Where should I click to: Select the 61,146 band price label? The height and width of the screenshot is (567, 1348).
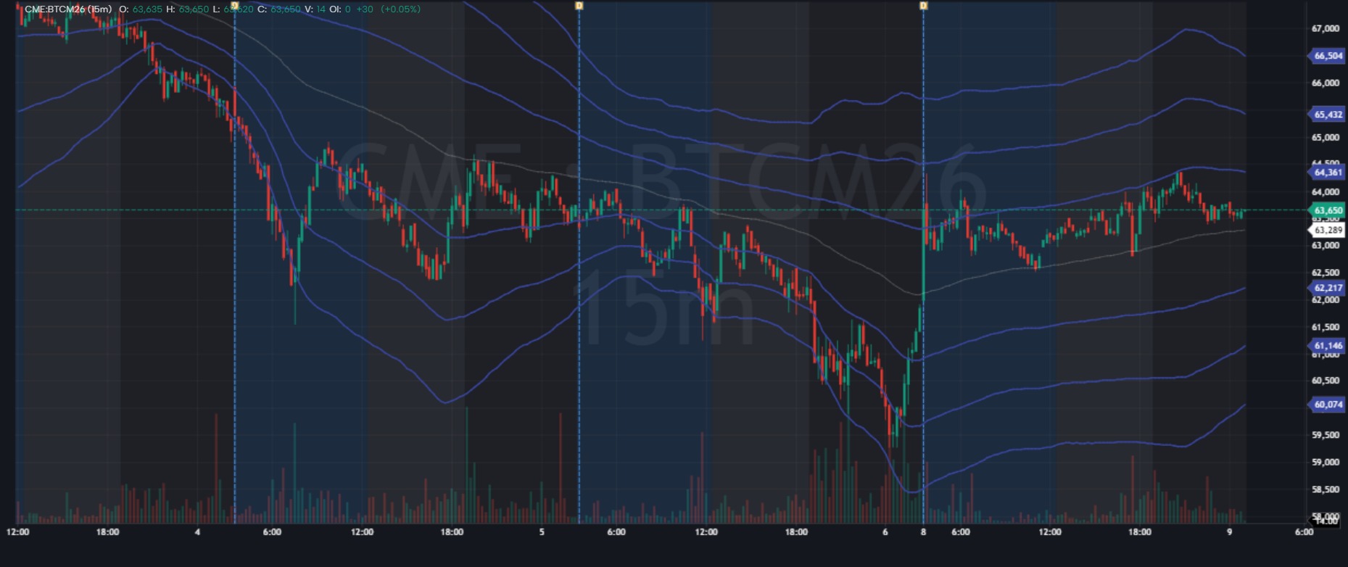click(1328, 346)
